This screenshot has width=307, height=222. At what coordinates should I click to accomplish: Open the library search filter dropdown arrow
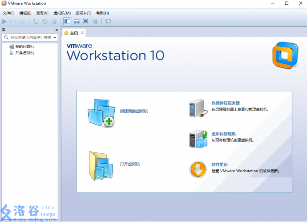pos(55,37)
